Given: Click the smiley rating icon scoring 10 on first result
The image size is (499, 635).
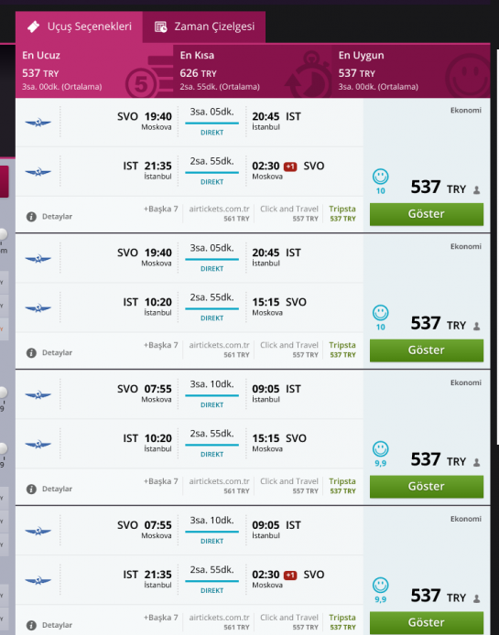Looking at the screenshot, I should (380, 177).
